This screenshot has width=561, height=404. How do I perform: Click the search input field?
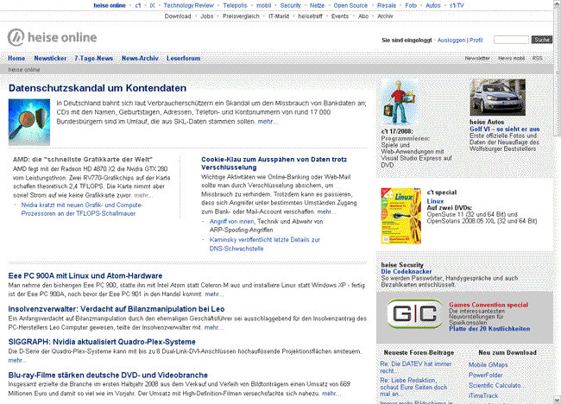tap(511, 40)
